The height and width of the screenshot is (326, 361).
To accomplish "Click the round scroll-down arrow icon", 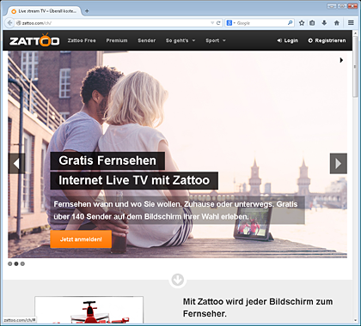I will click(x=178, y=280).
